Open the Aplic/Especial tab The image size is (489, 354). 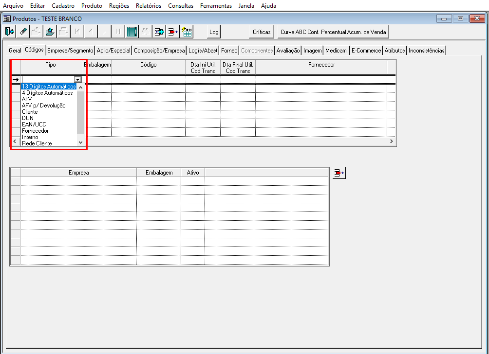tap(113, 51)
